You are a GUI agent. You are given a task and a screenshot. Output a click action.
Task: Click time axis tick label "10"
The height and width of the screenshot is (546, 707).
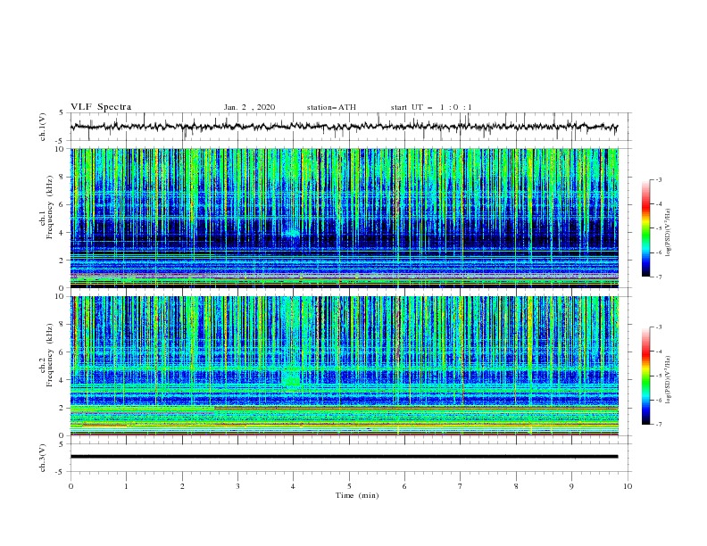click(x=628, y=486)
